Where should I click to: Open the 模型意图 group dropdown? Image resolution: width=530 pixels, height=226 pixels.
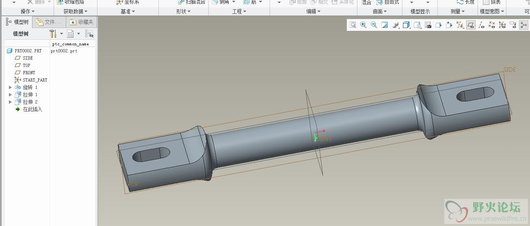pos(492,11)
